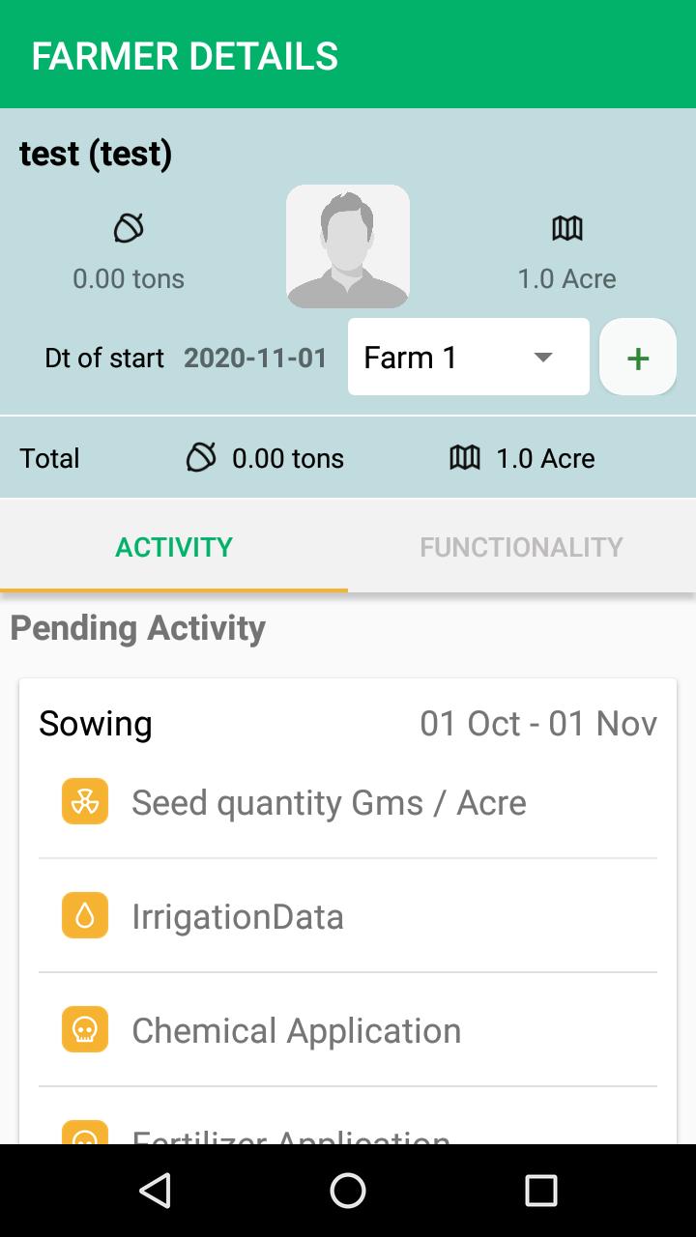Open the IrrigationData activity
The width and height of the screenshot is (696, 1237).
pyautogui.click(x=348, y=916)
